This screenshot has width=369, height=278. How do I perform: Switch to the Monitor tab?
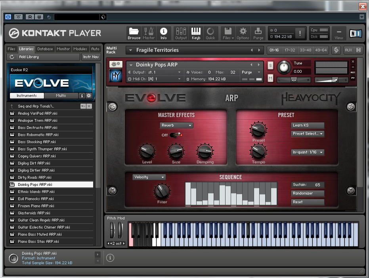click(x=63, y=49)
